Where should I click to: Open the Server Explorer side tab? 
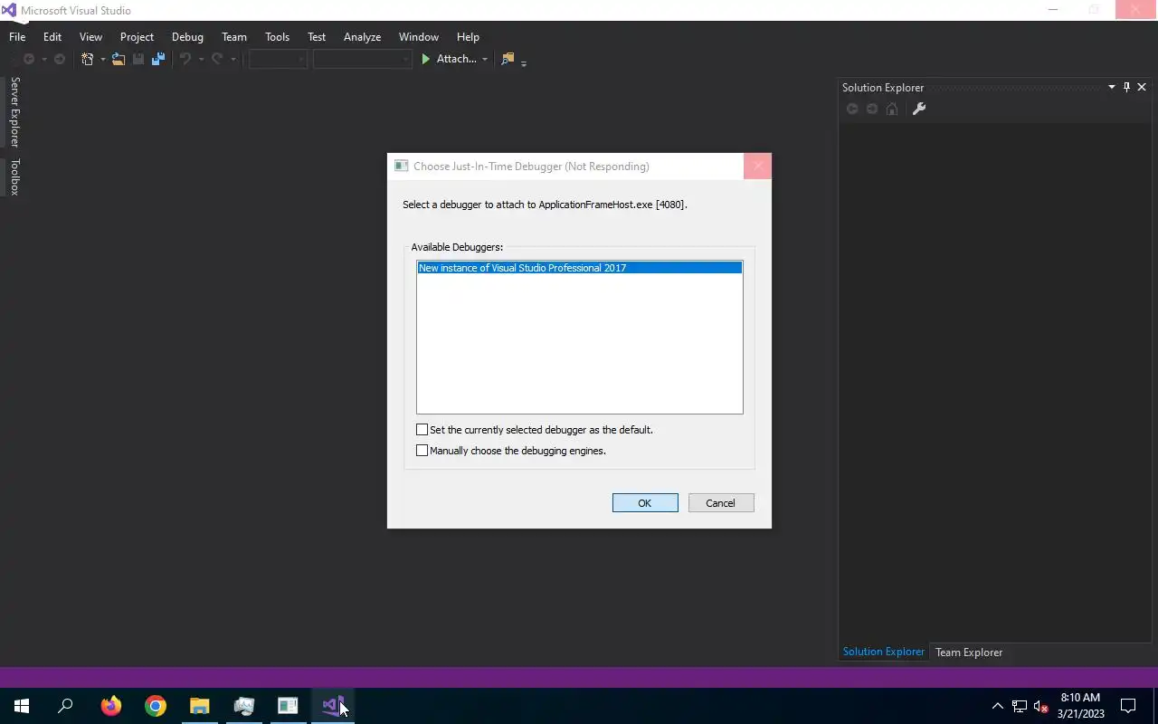pos(14,112)
